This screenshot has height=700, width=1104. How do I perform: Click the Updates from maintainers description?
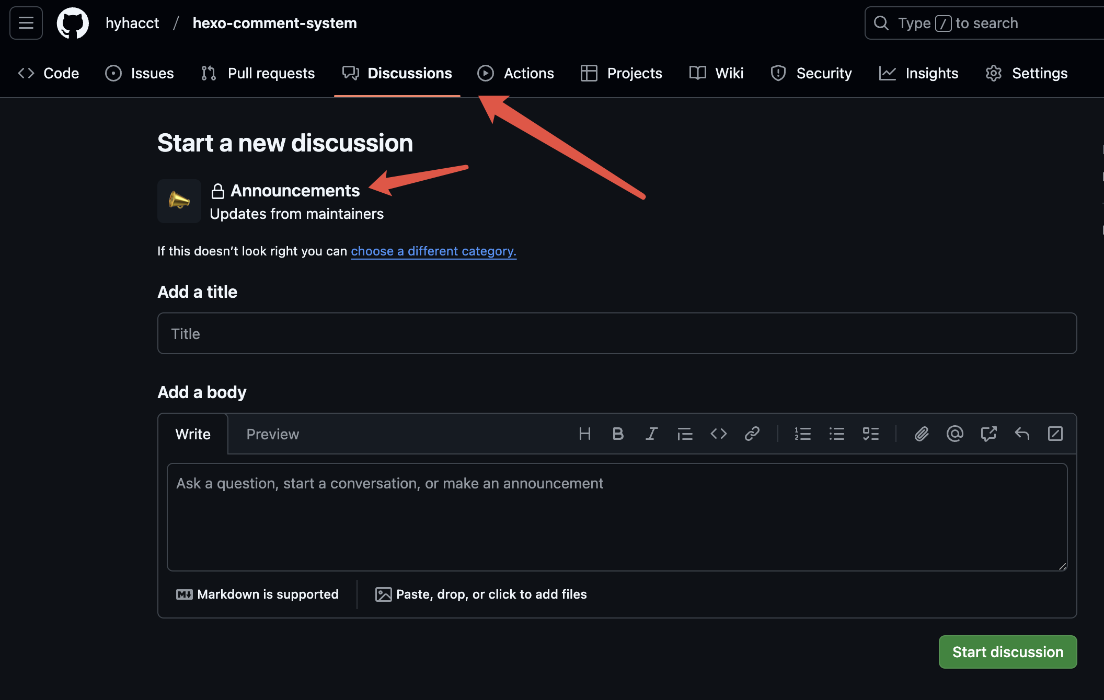(296, 214)
